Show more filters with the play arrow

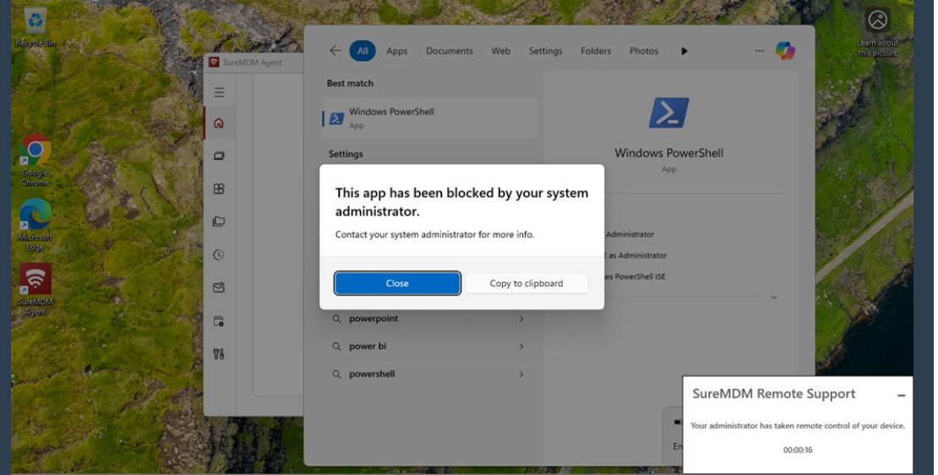(x=684, y=51)
